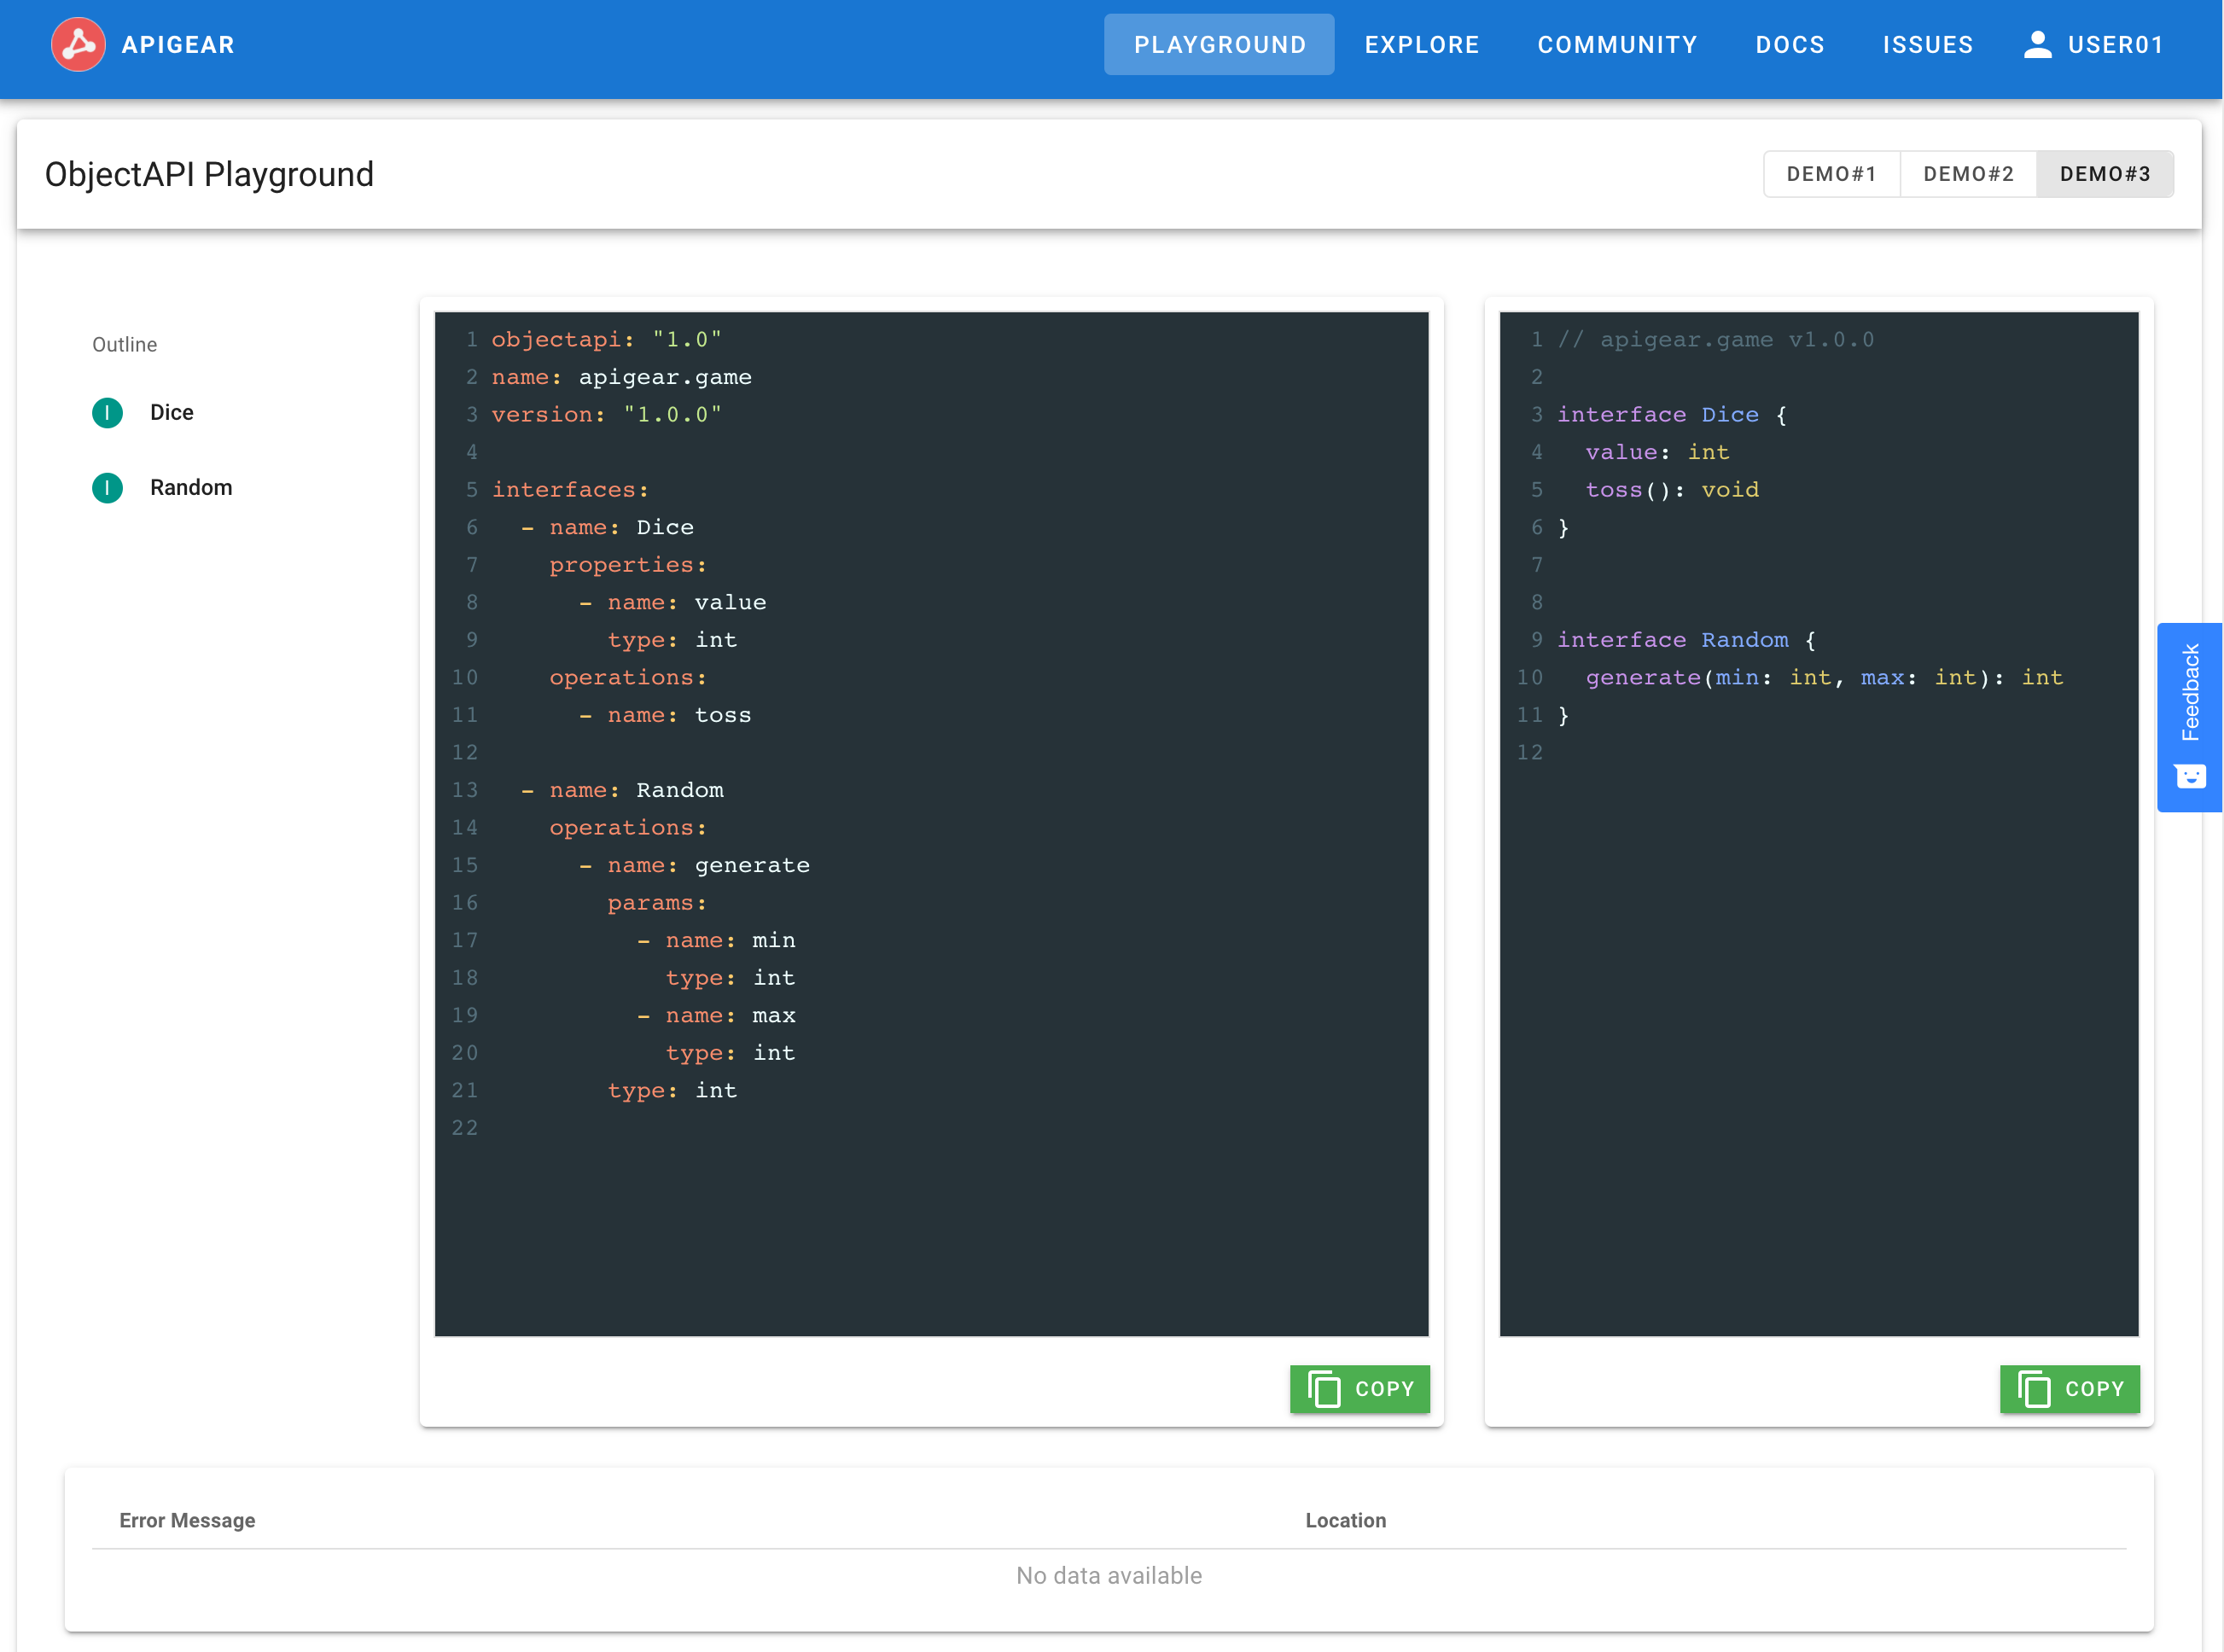Click the '- name: generate' YAML line
This screenshot has width=2224, height=1652.
(694, 865)
